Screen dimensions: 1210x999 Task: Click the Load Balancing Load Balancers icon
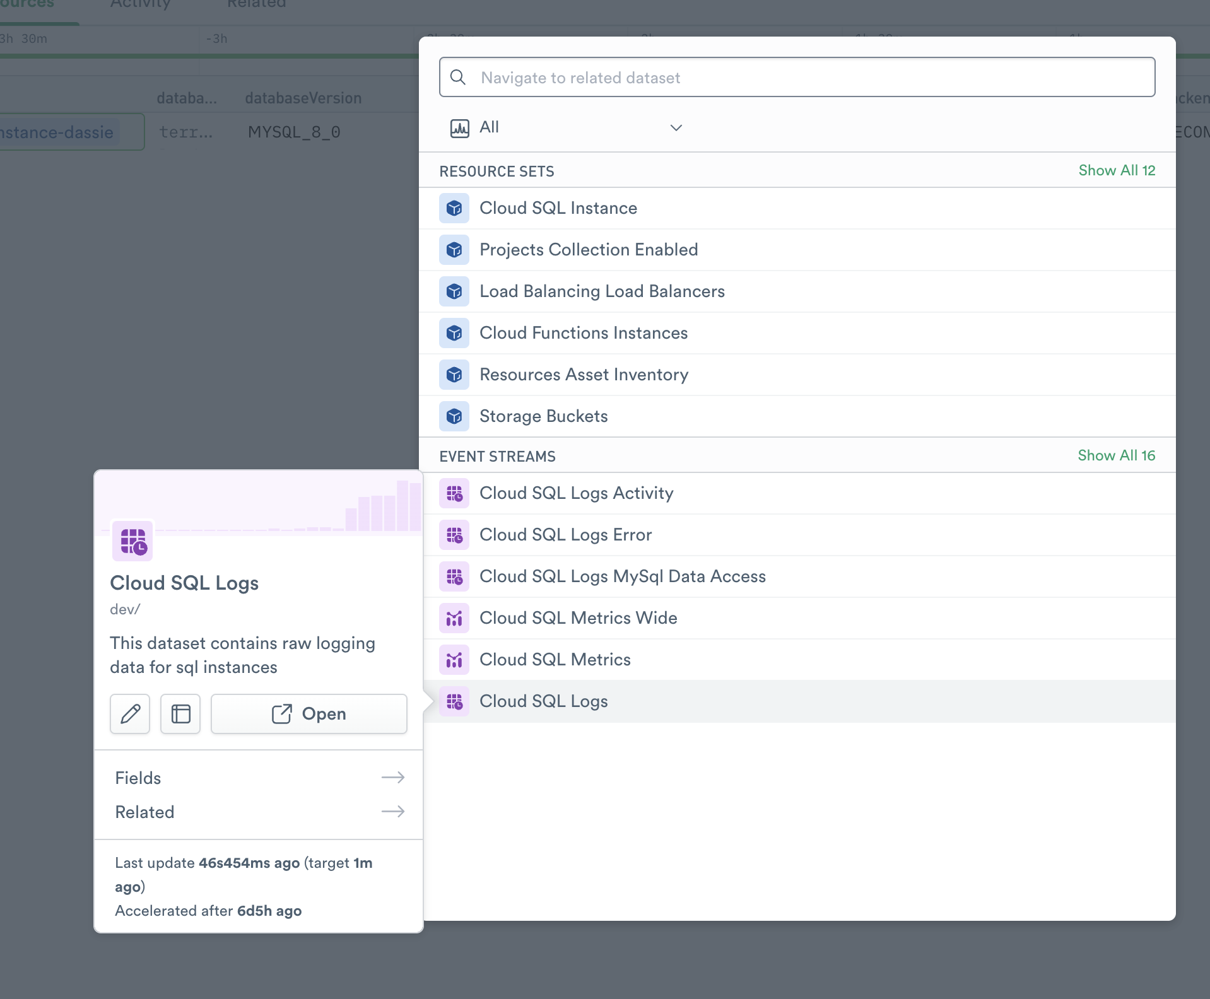click(x=454, y=291)
